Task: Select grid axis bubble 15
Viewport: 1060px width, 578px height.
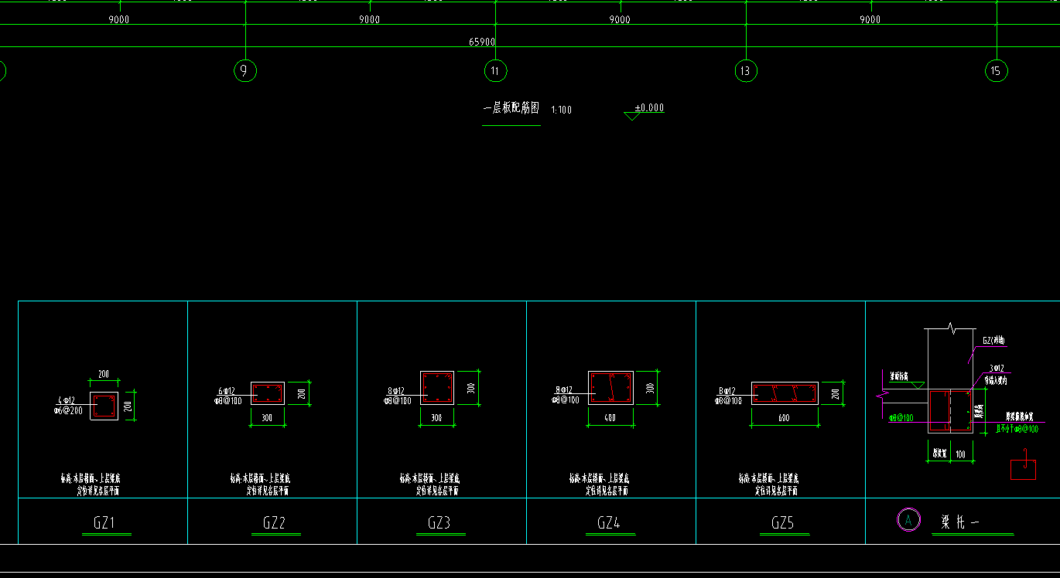Action: [x=997, y=71]
